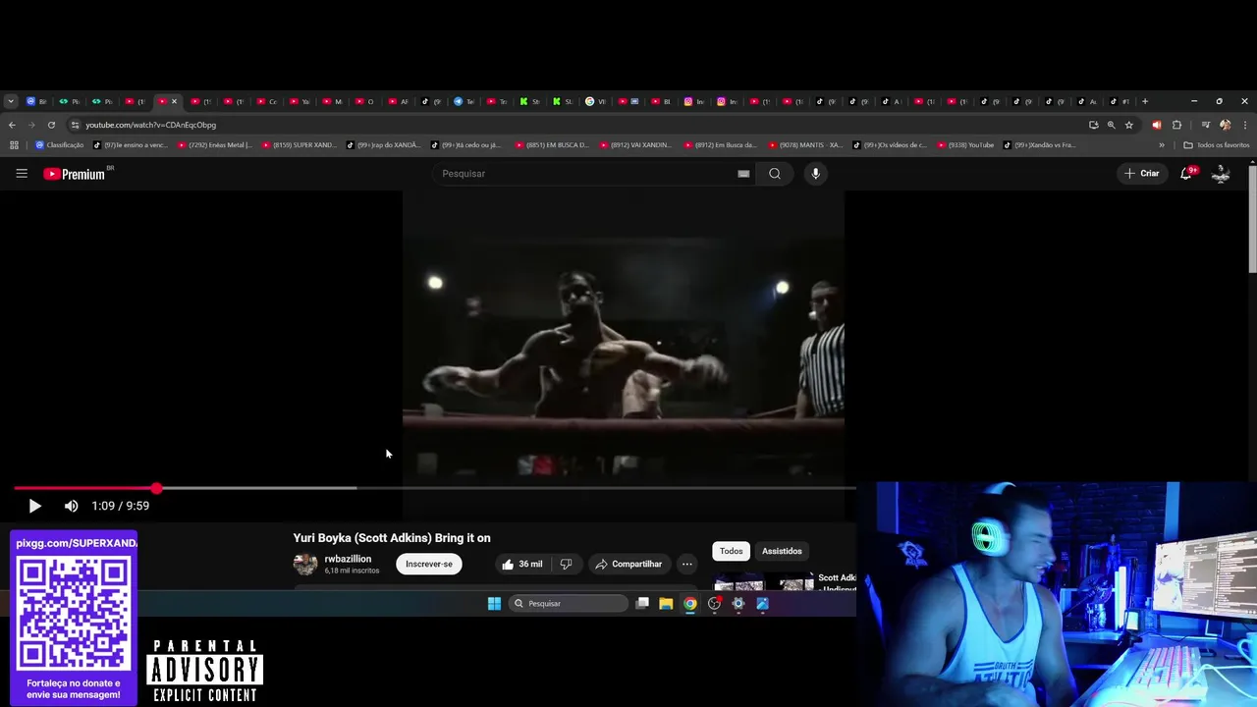Expand hidden bookmarks with double chevron

(x=1162, y=145)
